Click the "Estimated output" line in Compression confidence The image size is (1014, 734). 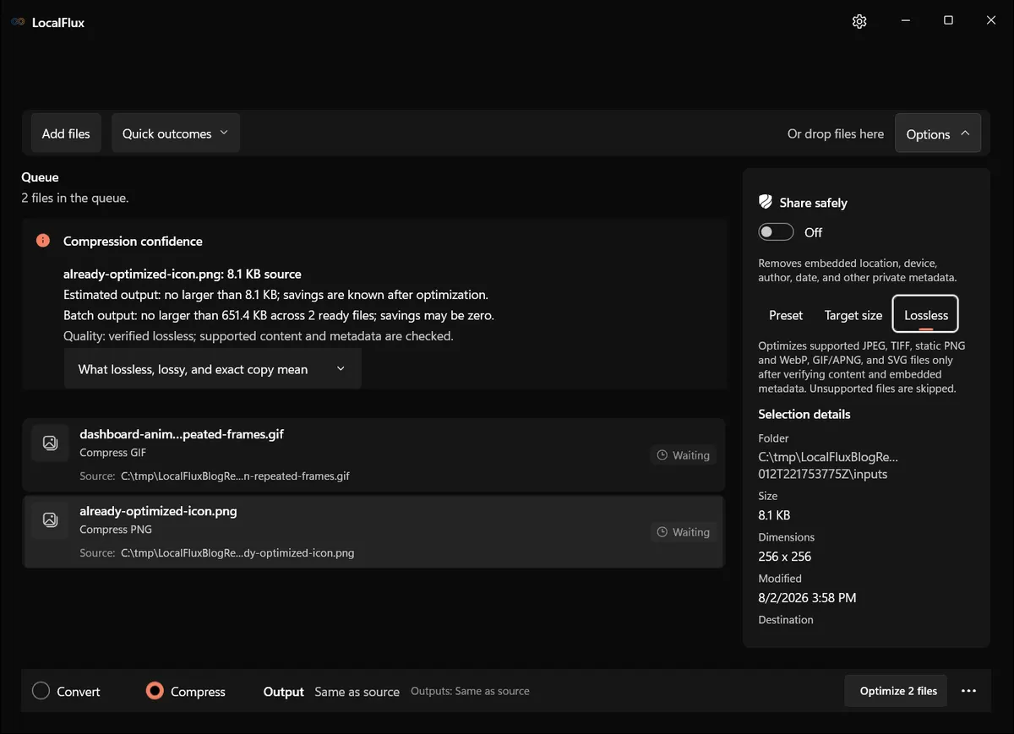(x=275, y=295)
